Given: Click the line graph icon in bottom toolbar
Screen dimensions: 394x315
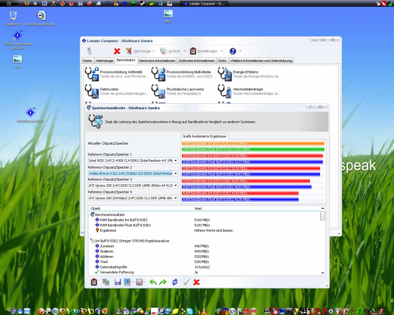Looking at the screenshot, I should pos(139,282).
